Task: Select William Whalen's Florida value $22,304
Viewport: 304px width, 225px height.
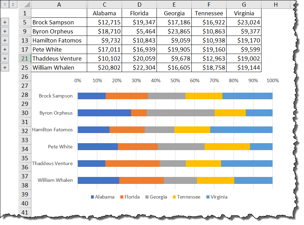Action: [x=139, y=68]
